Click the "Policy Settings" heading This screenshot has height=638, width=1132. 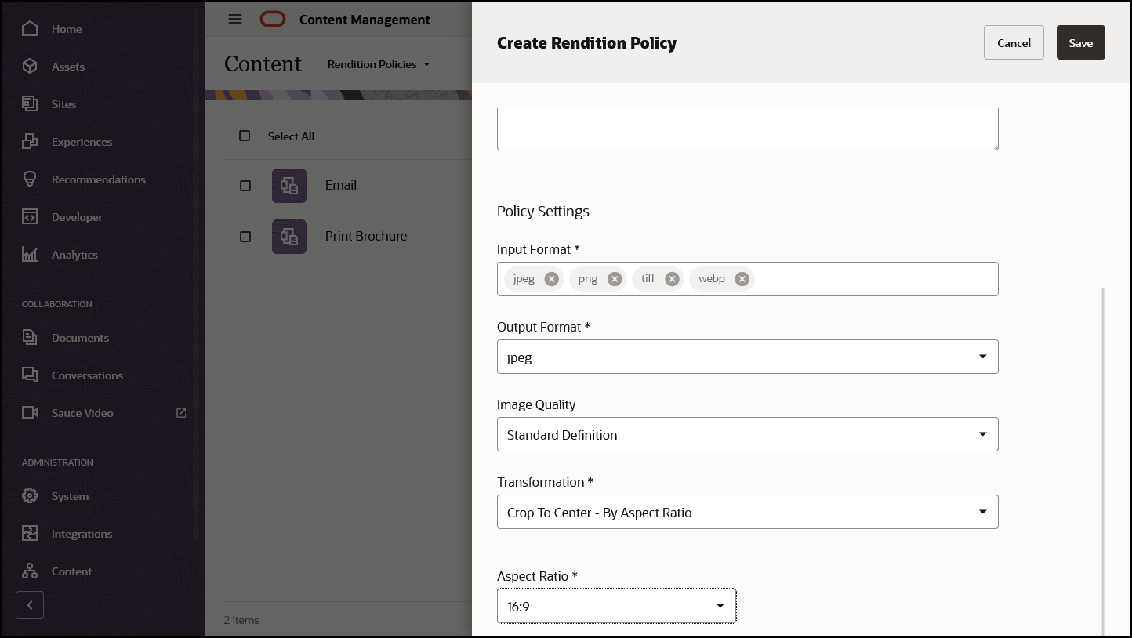pyautogui.click(x=543, y=212)
